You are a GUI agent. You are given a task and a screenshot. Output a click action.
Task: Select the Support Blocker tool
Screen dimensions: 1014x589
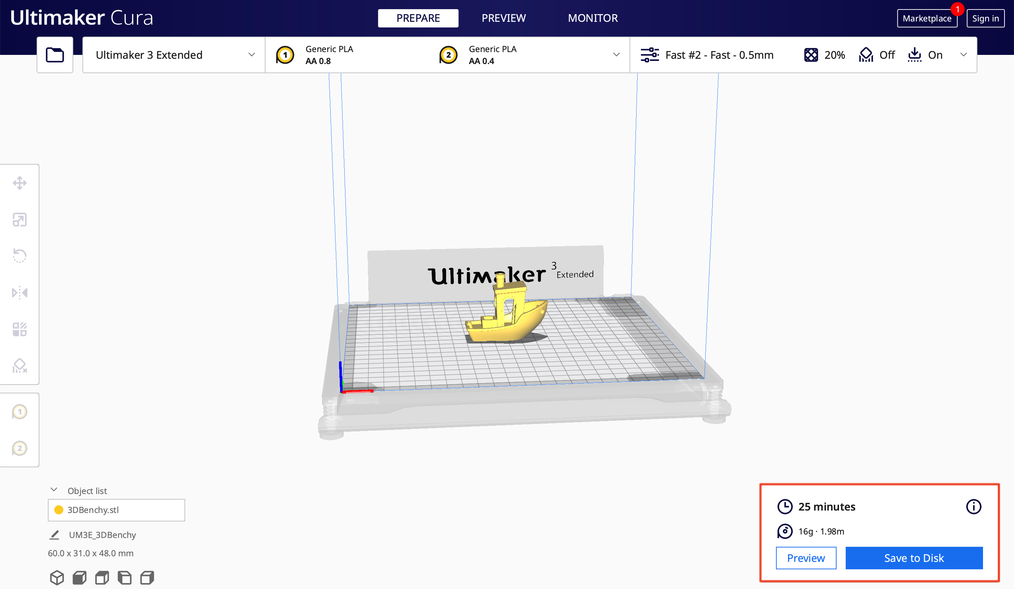pos(19,365)
